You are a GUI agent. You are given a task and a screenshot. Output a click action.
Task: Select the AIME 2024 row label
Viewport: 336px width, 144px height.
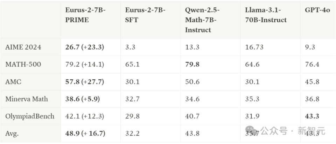coord(23,47)
